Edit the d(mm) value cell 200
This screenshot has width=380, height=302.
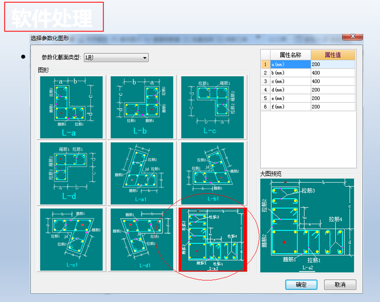[333, 90]
